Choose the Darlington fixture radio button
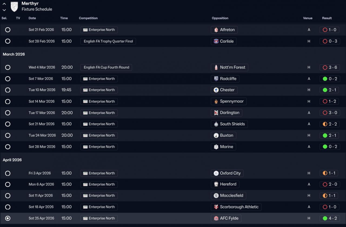Image resolution: width=346 pixels, height=227 pixels. [8, 113]
